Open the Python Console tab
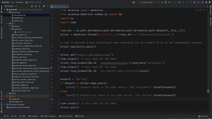Image resolution: width=212 pixels, height=119 pixels. pyautogui.click(x=66, y=116)
